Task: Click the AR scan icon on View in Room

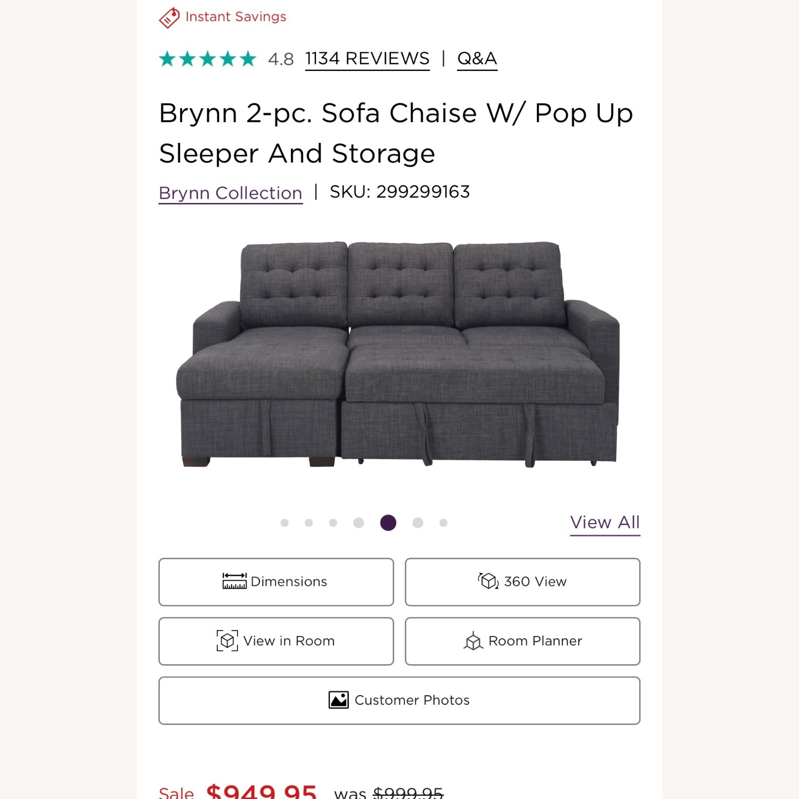Action: (x=228, y=641)
